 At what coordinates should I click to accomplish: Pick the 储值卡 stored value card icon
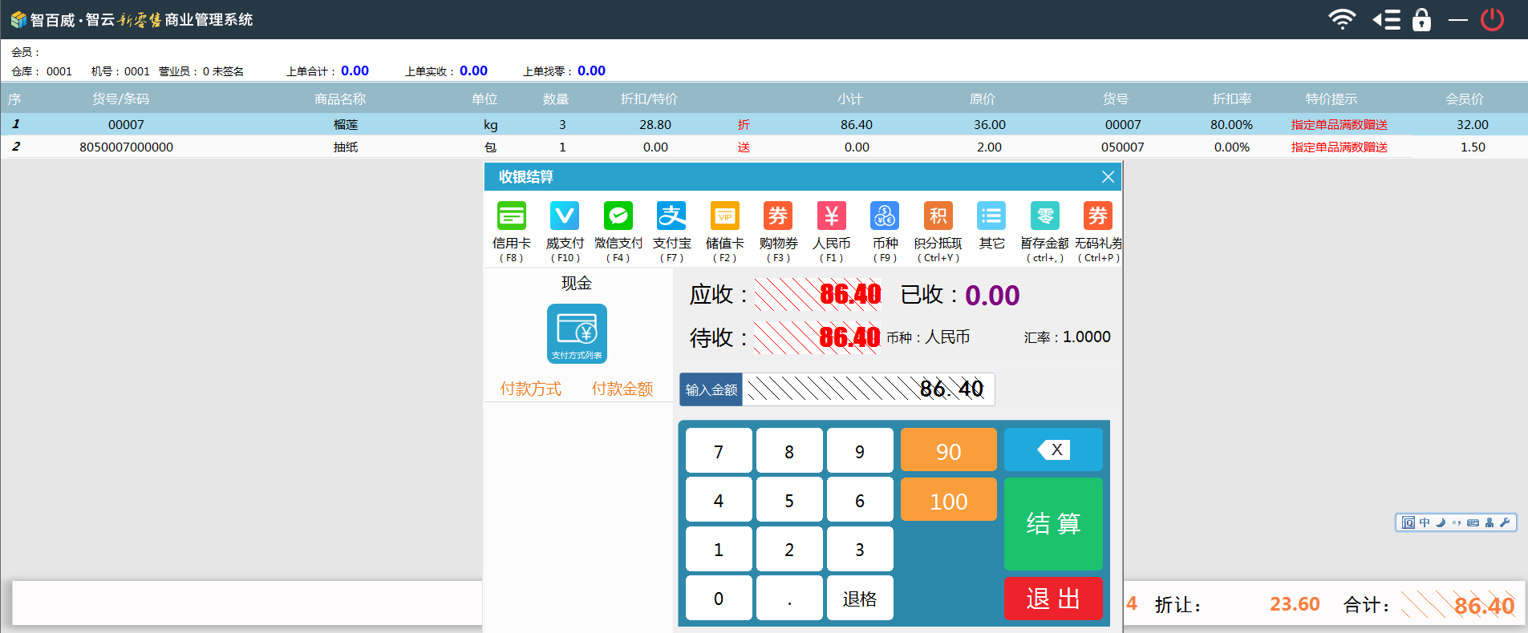(724, 217)
